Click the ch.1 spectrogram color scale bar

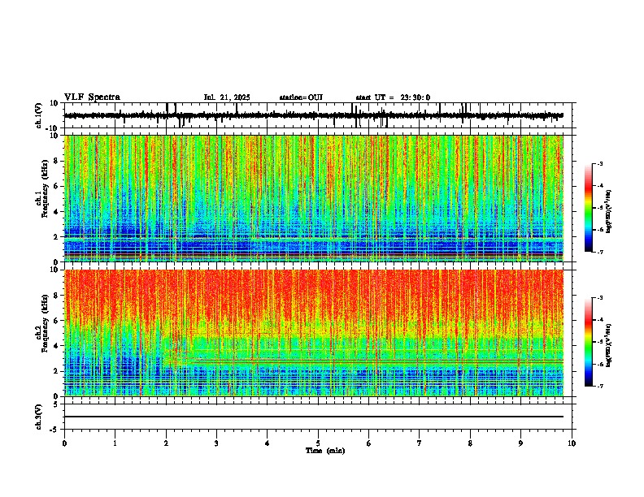coord(589,208)
